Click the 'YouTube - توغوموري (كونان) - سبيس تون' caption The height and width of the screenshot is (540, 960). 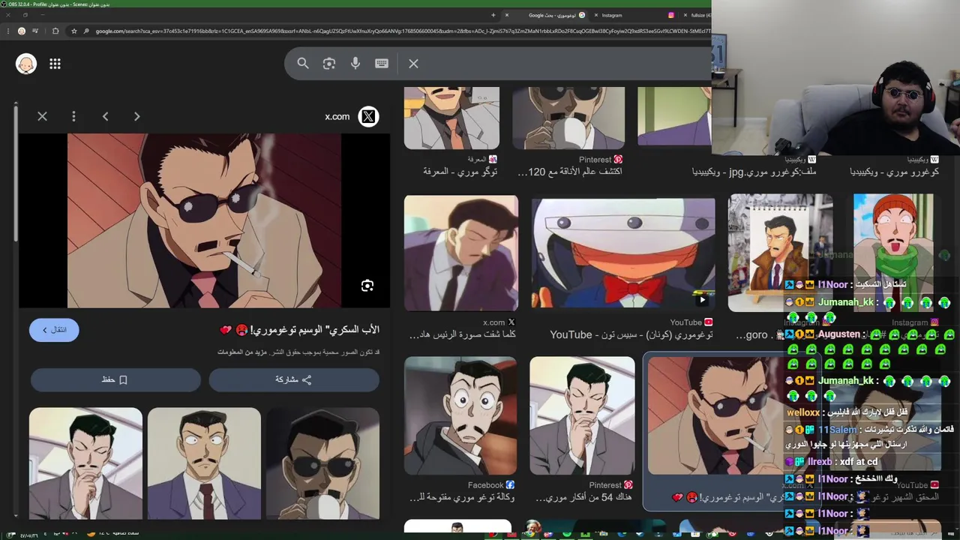(x=631, y=334)
